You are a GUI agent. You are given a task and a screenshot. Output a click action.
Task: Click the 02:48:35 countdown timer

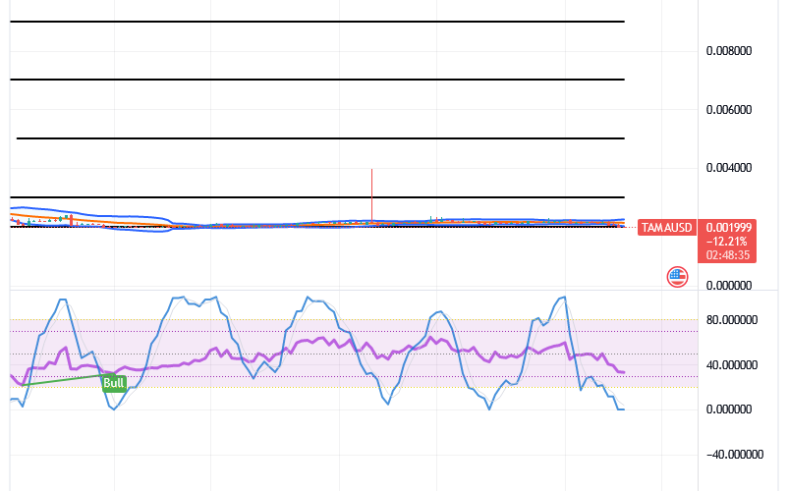tap(728, 255)
